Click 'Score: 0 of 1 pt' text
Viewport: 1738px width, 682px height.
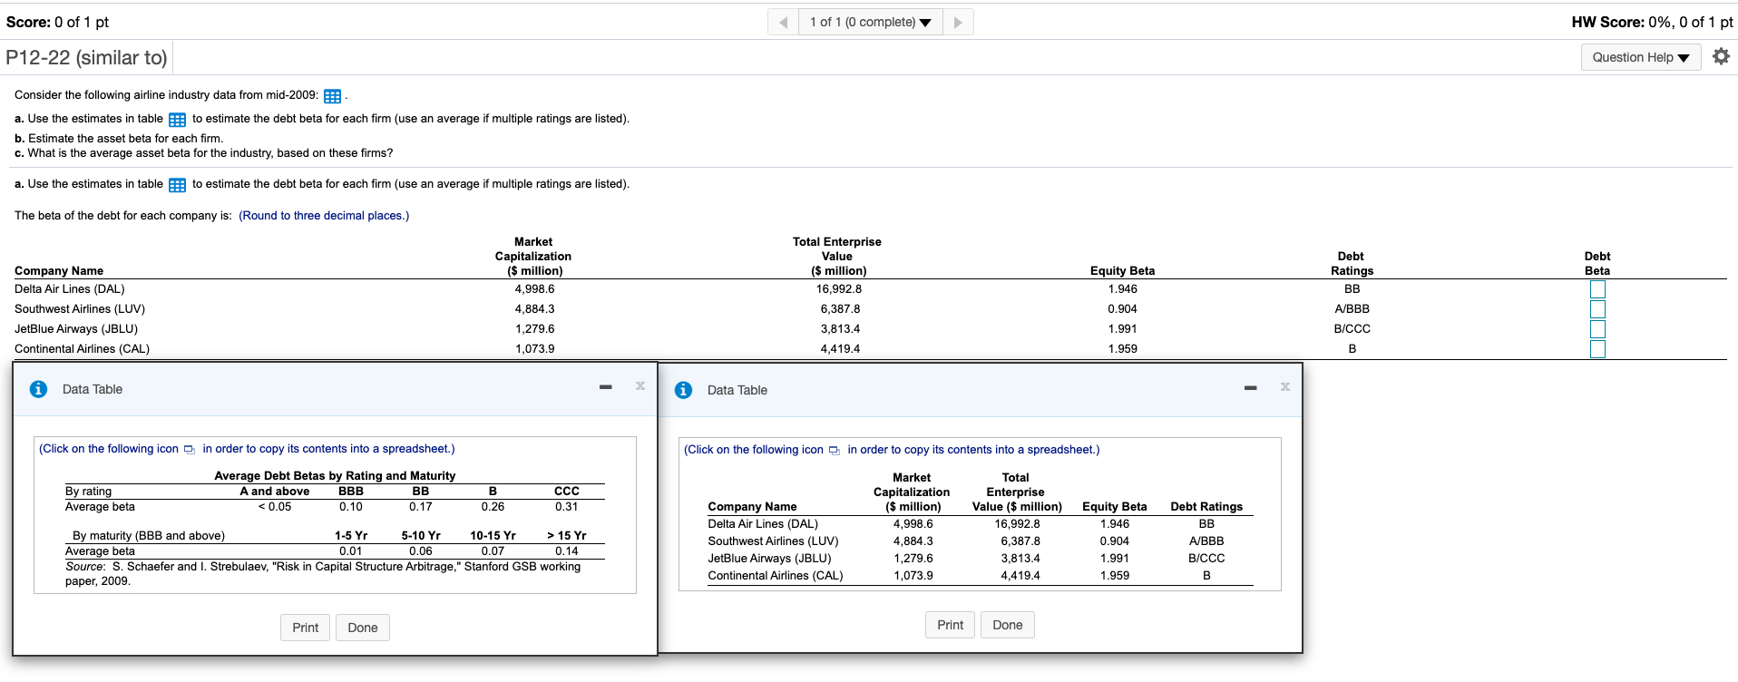57,22
